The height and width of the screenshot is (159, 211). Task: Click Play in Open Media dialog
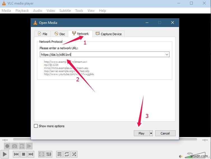[x=141, y=133]
